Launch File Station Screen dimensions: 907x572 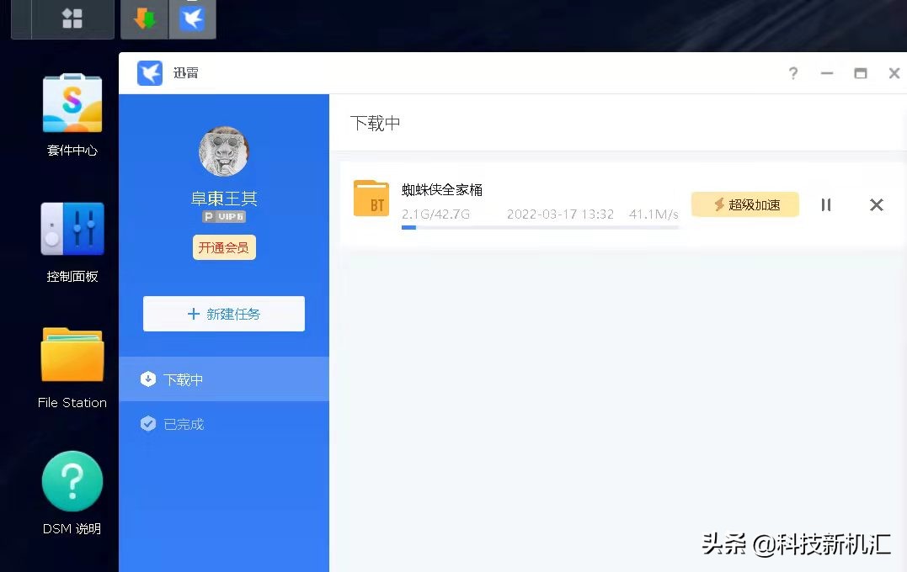click(x=72, y=353)
